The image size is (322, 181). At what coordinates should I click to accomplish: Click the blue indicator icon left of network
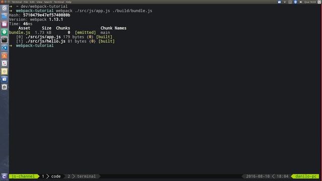click(x=279, y=2)
